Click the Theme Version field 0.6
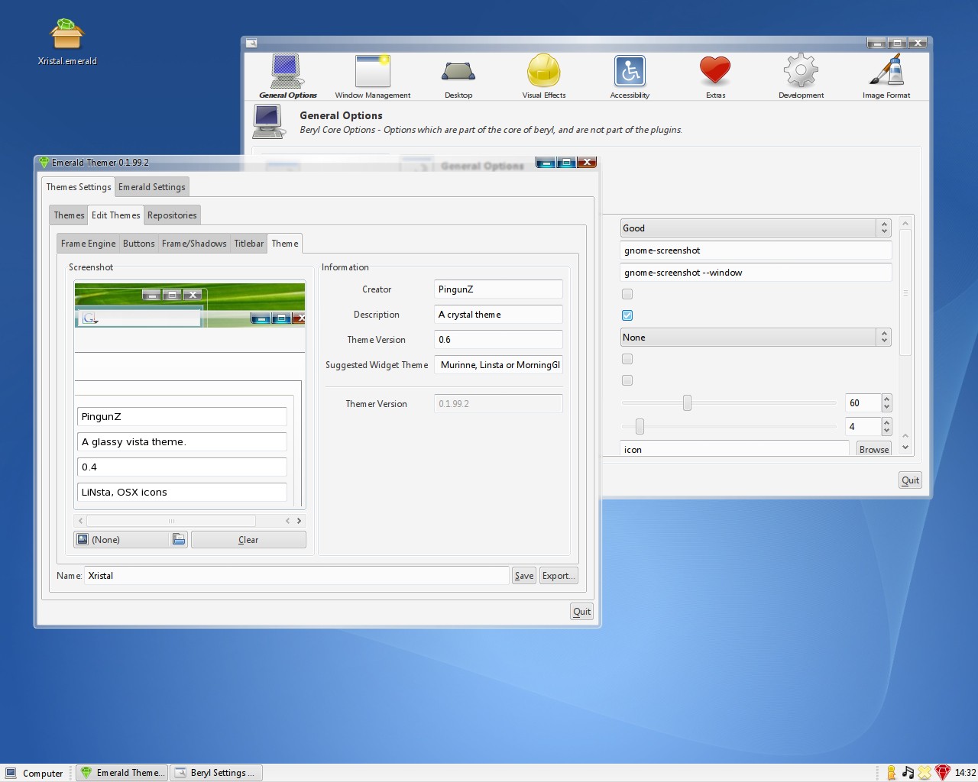Screen dimensions: 978x782 [x=498, y=340]
